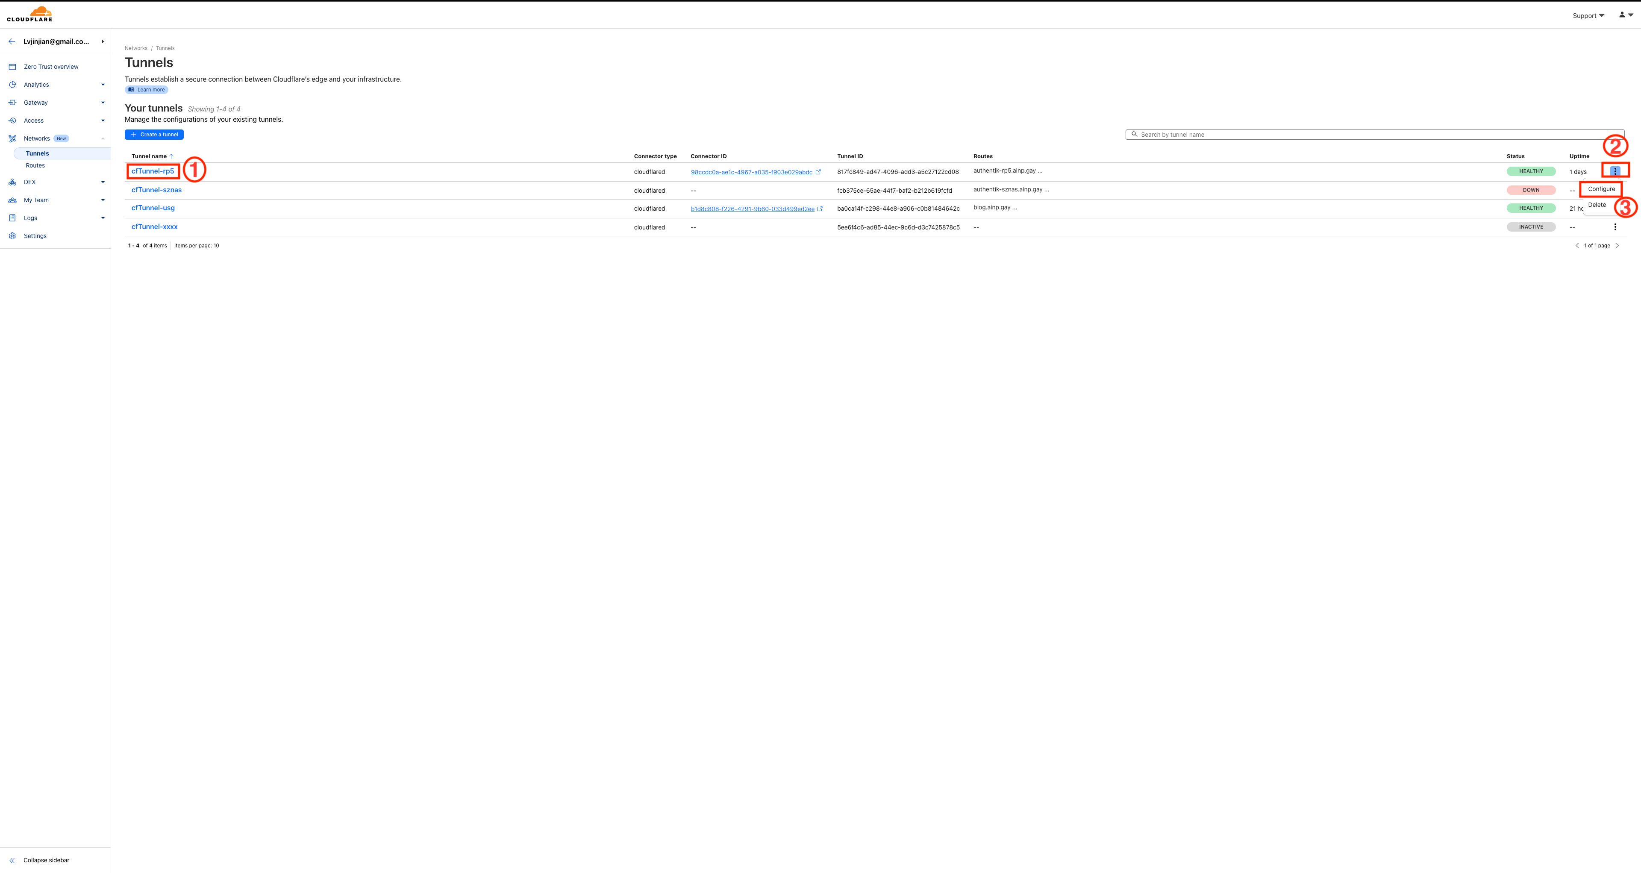Focus the Search by tunnel name field

click(1375, 134)
